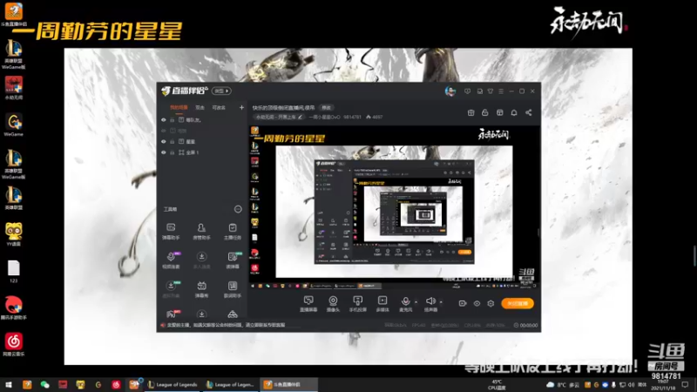Add a new scene with plus button
The image size is (697, 392).
[241, 107]
